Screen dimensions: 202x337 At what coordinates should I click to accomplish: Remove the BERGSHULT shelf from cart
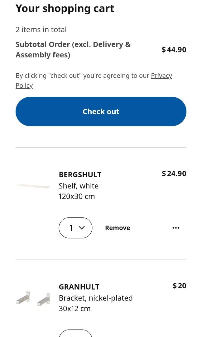[118, 228]
